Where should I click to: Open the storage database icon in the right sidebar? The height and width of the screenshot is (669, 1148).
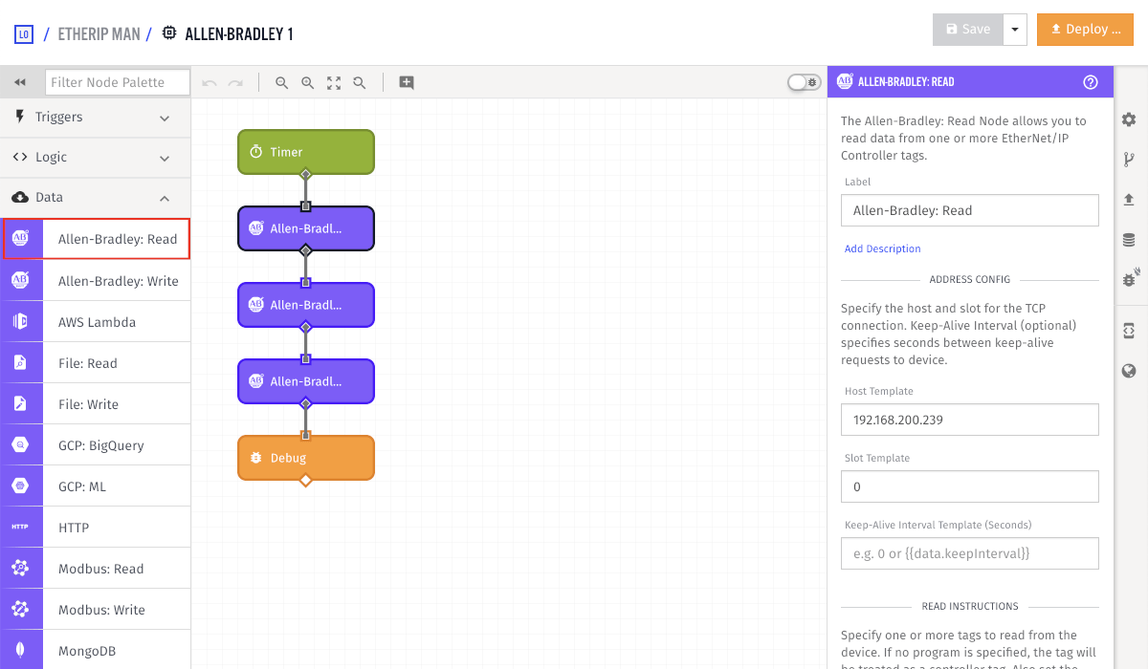pyautogui.click(x=1129, y=240)
